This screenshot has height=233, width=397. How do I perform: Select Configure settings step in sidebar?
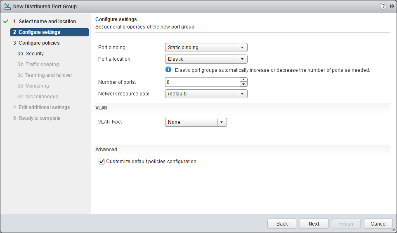39,32
